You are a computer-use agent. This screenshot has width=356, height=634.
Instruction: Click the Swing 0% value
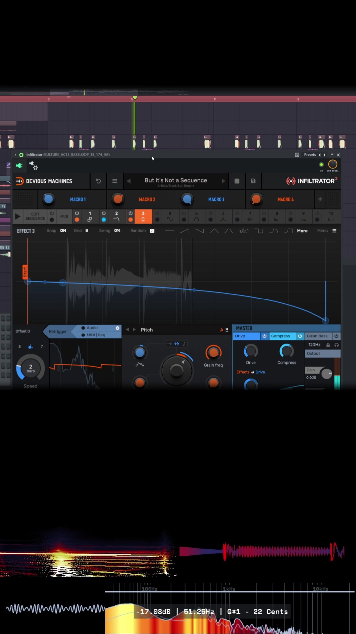[x=117, y=231]
